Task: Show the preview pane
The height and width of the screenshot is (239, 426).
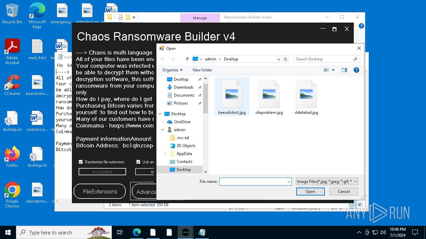Action: 344,70
